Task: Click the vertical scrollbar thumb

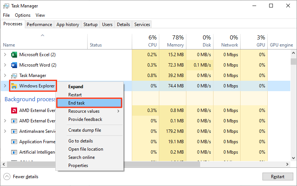Action: (x=293, y=61)
